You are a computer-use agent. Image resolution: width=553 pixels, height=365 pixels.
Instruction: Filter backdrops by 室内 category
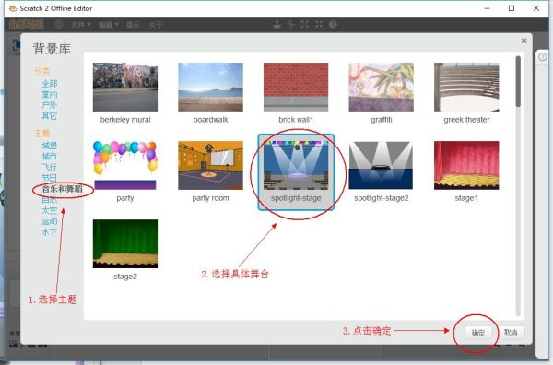click(x=50, y=94)
